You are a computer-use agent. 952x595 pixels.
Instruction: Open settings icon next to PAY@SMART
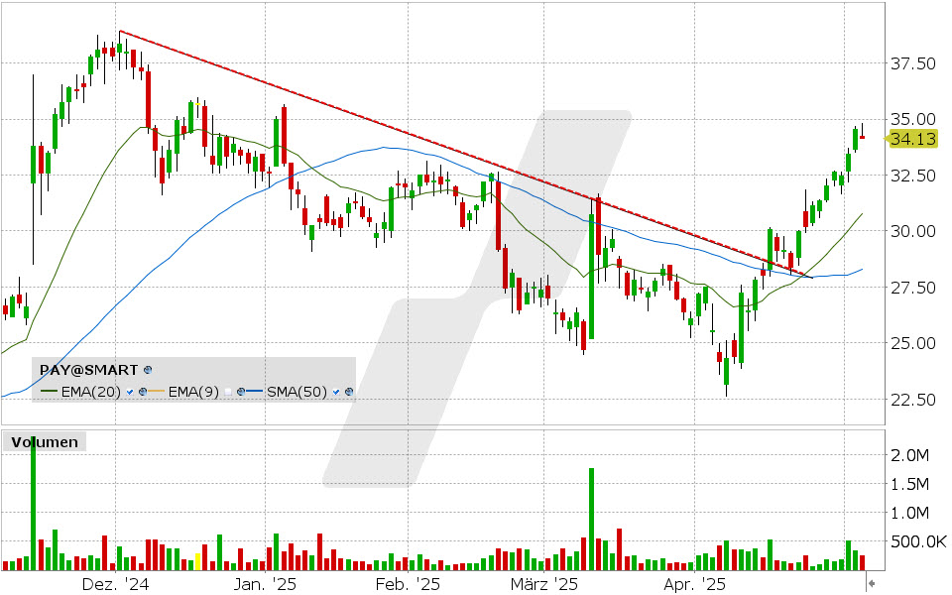[x=148, y=370]
